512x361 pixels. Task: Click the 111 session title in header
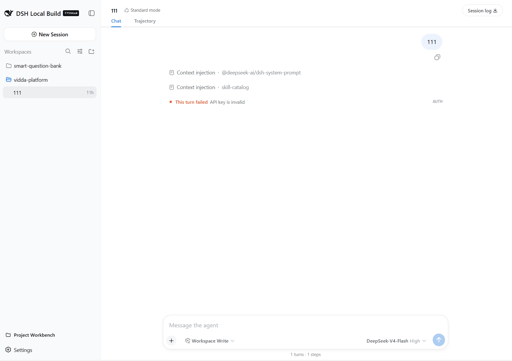114,11
